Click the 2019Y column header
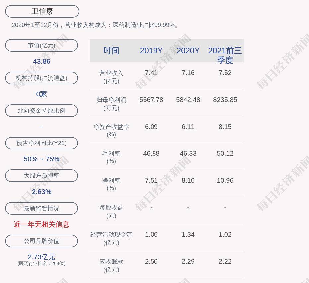Screen dimensions: 309x283 pyautogui.click(x=151, y=51)
